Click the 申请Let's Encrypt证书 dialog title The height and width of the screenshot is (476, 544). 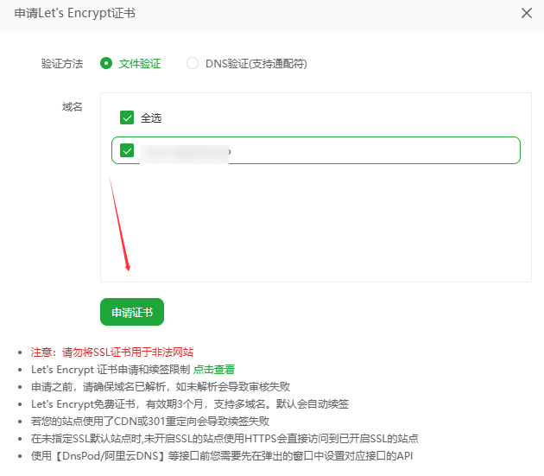click(74, 13)
